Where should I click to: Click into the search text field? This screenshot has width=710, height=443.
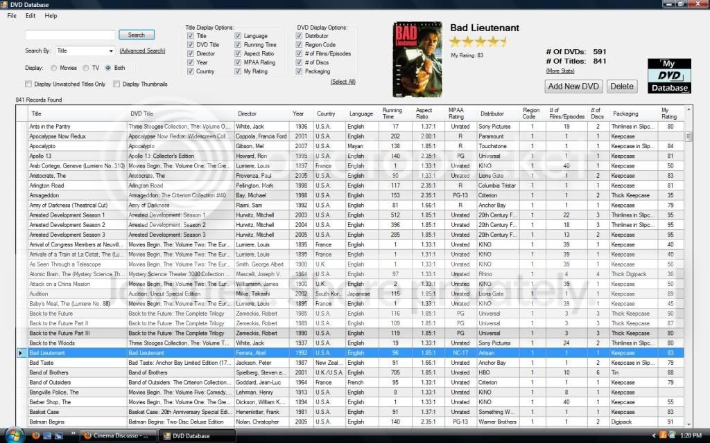(70, 35)
